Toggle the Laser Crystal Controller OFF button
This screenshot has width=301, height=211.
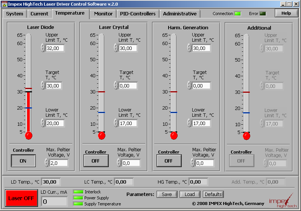[96, 161]
